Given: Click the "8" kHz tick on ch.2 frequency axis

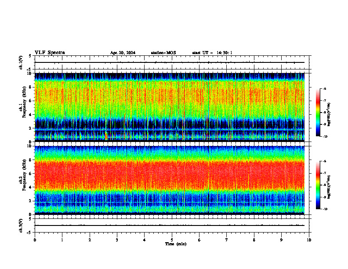Looking at the screenshot, I should click(30, 160).
